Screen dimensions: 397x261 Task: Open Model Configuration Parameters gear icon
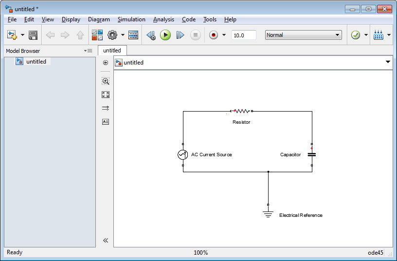click(112, 35)
